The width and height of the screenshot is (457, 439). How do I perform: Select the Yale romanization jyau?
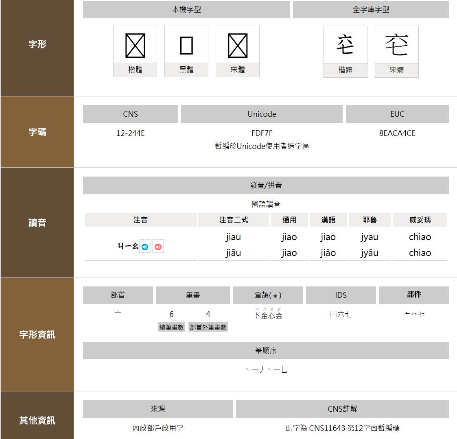[369, 237]
